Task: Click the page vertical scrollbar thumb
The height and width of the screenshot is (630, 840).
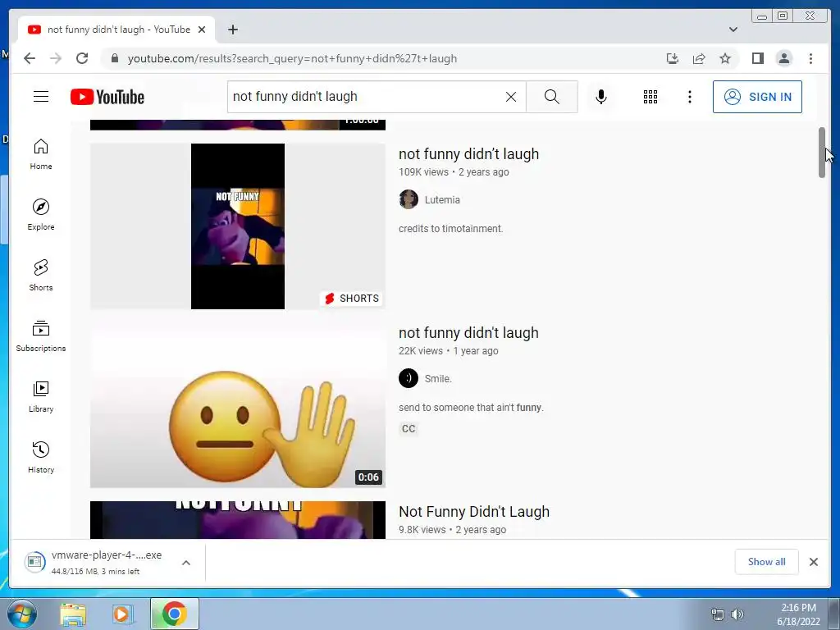Action: 822,153
